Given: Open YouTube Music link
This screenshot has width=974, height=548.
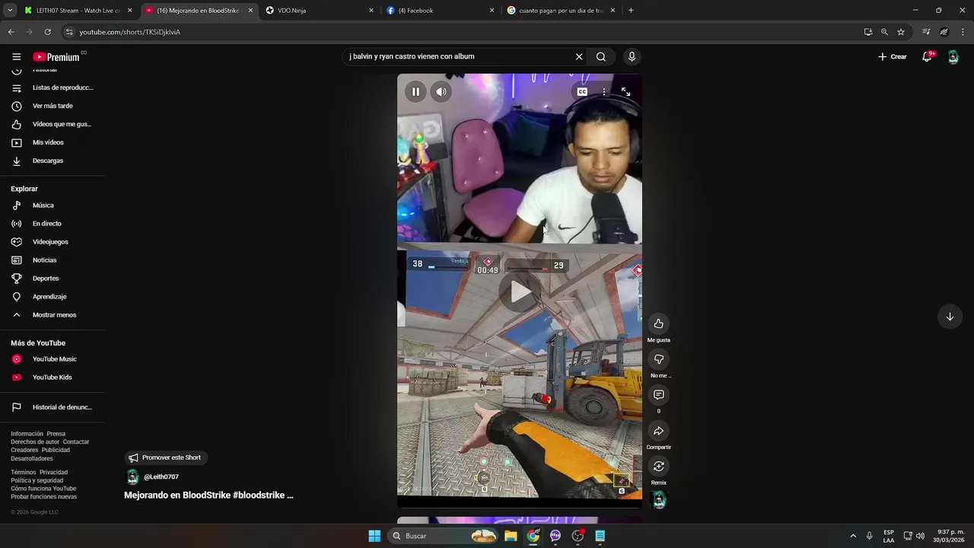Looking at the screenshot, I should [53, 359].
